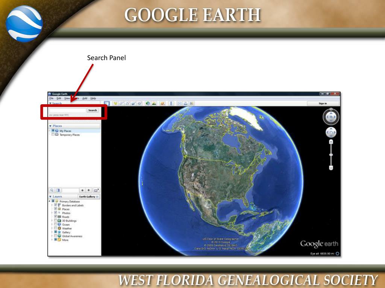385x288 pixels.
Task: Collapse the Places panel triangle
Action: 50,126
